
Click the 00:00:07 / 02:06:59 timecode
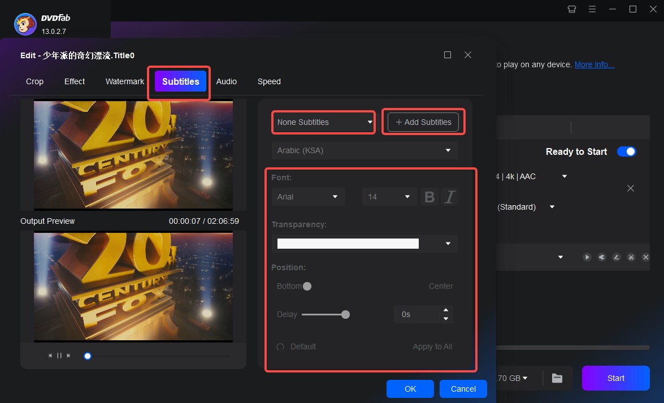(x=203, y=221)
